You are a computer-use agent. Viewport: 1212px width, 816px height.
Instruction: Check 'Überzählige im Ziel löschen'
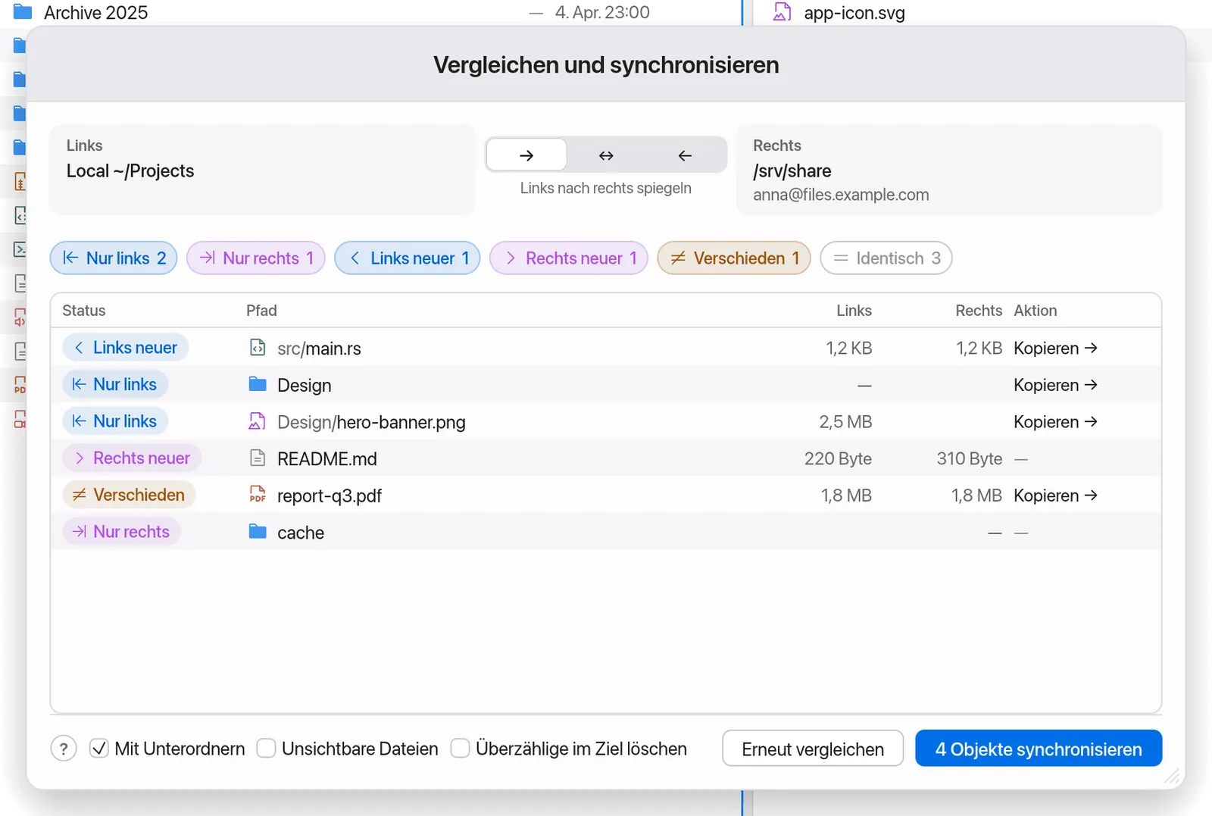460,749
